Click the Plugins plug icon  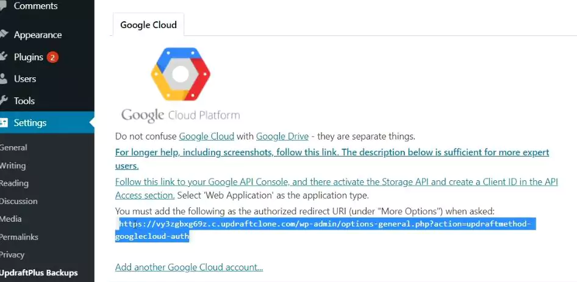(3, 57)
